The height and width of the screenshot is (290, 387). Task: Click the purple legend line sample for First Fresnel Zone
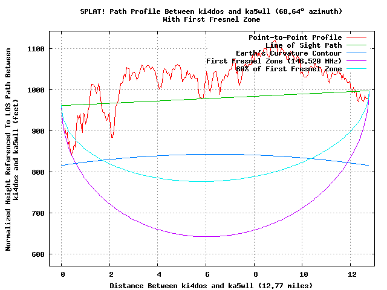356,61
